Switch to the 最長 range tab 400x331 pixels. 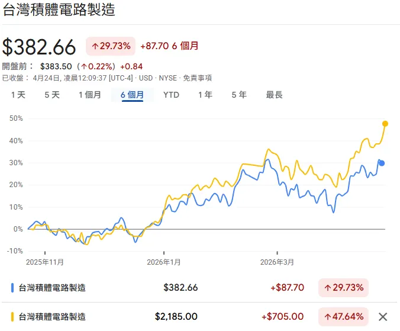click(274, 95)
